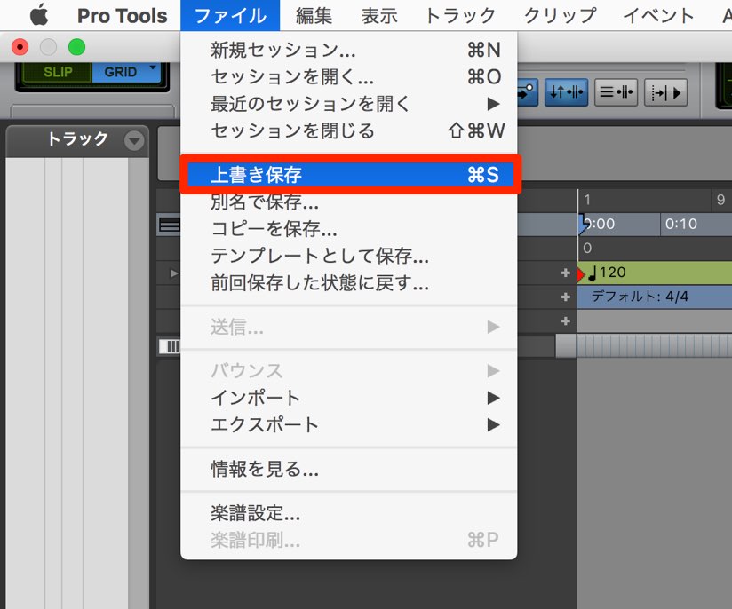Viewport: 732px width, 609px height.
Task: Select 上書き保存 to save the session
Action: tap(350, 175)
